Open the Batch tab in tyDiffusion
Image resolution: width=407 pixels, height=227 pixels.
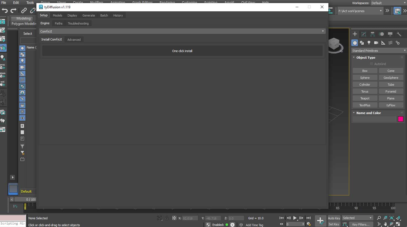coord(104,15)
